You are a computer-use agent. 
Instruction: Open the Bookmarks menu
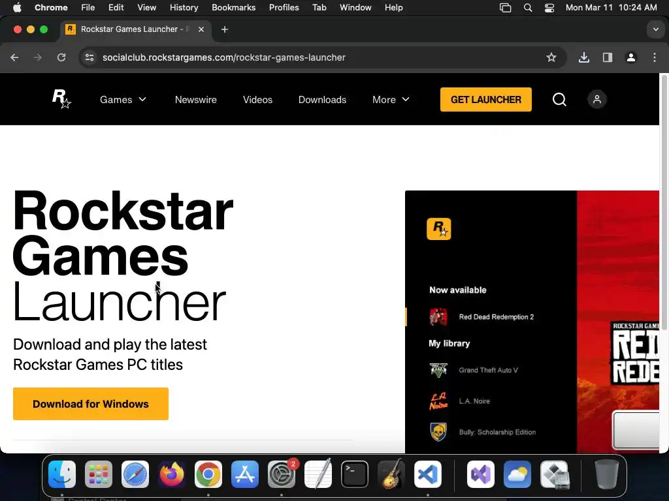(x=234, y=7)
